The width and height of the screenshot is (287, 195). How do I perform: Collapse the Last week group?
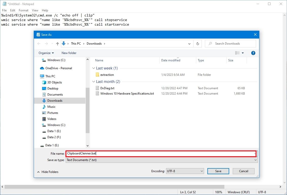pyautogui.click(x=94, y=68)
